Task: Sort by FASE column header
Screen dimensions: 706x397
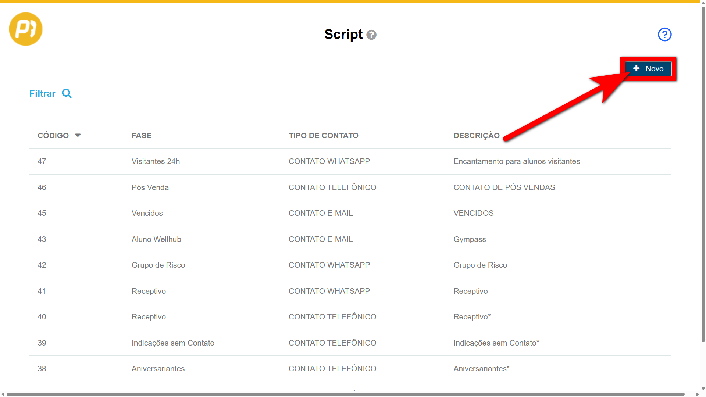Action: pyautogui.click(x=142, y=136)
